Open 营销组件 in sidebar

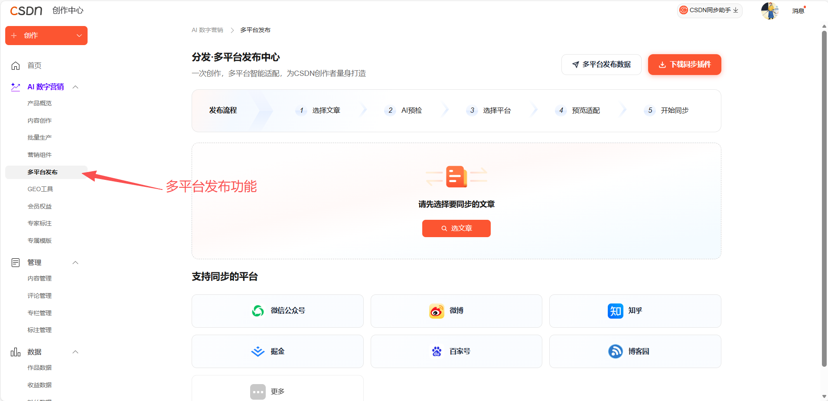tap(39, 155)
